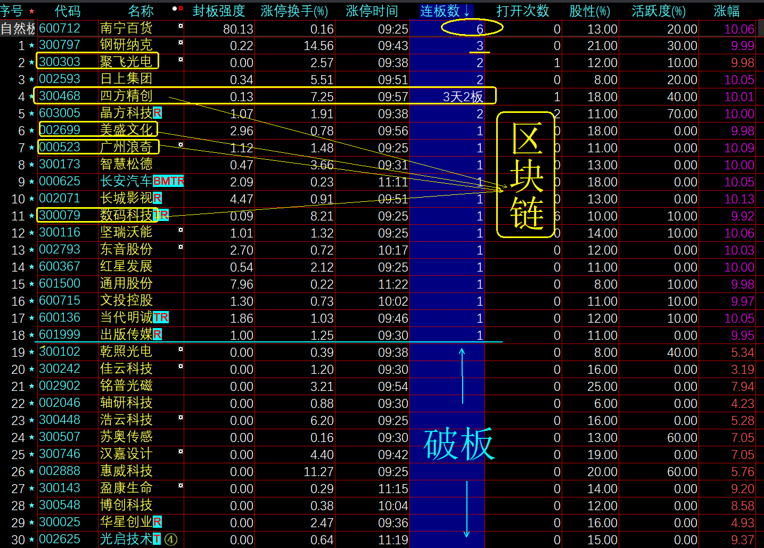Screen dimensions: 764x548
Task: Click the marker icon beside 聚飞光电
Action: click(180, 60)
